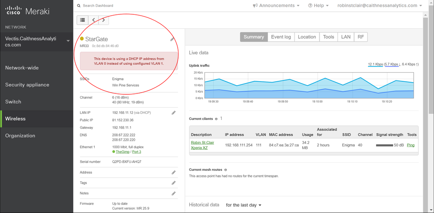
Task: Open the Port 3 link
Action: pyautogui.click(x=137, y=152)
